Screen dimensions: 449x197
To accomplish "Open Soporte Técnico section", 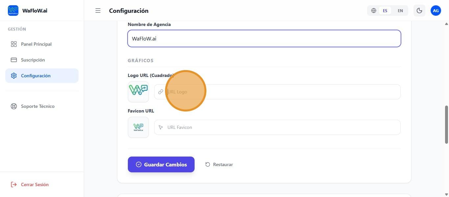I will tap(38, 106).
